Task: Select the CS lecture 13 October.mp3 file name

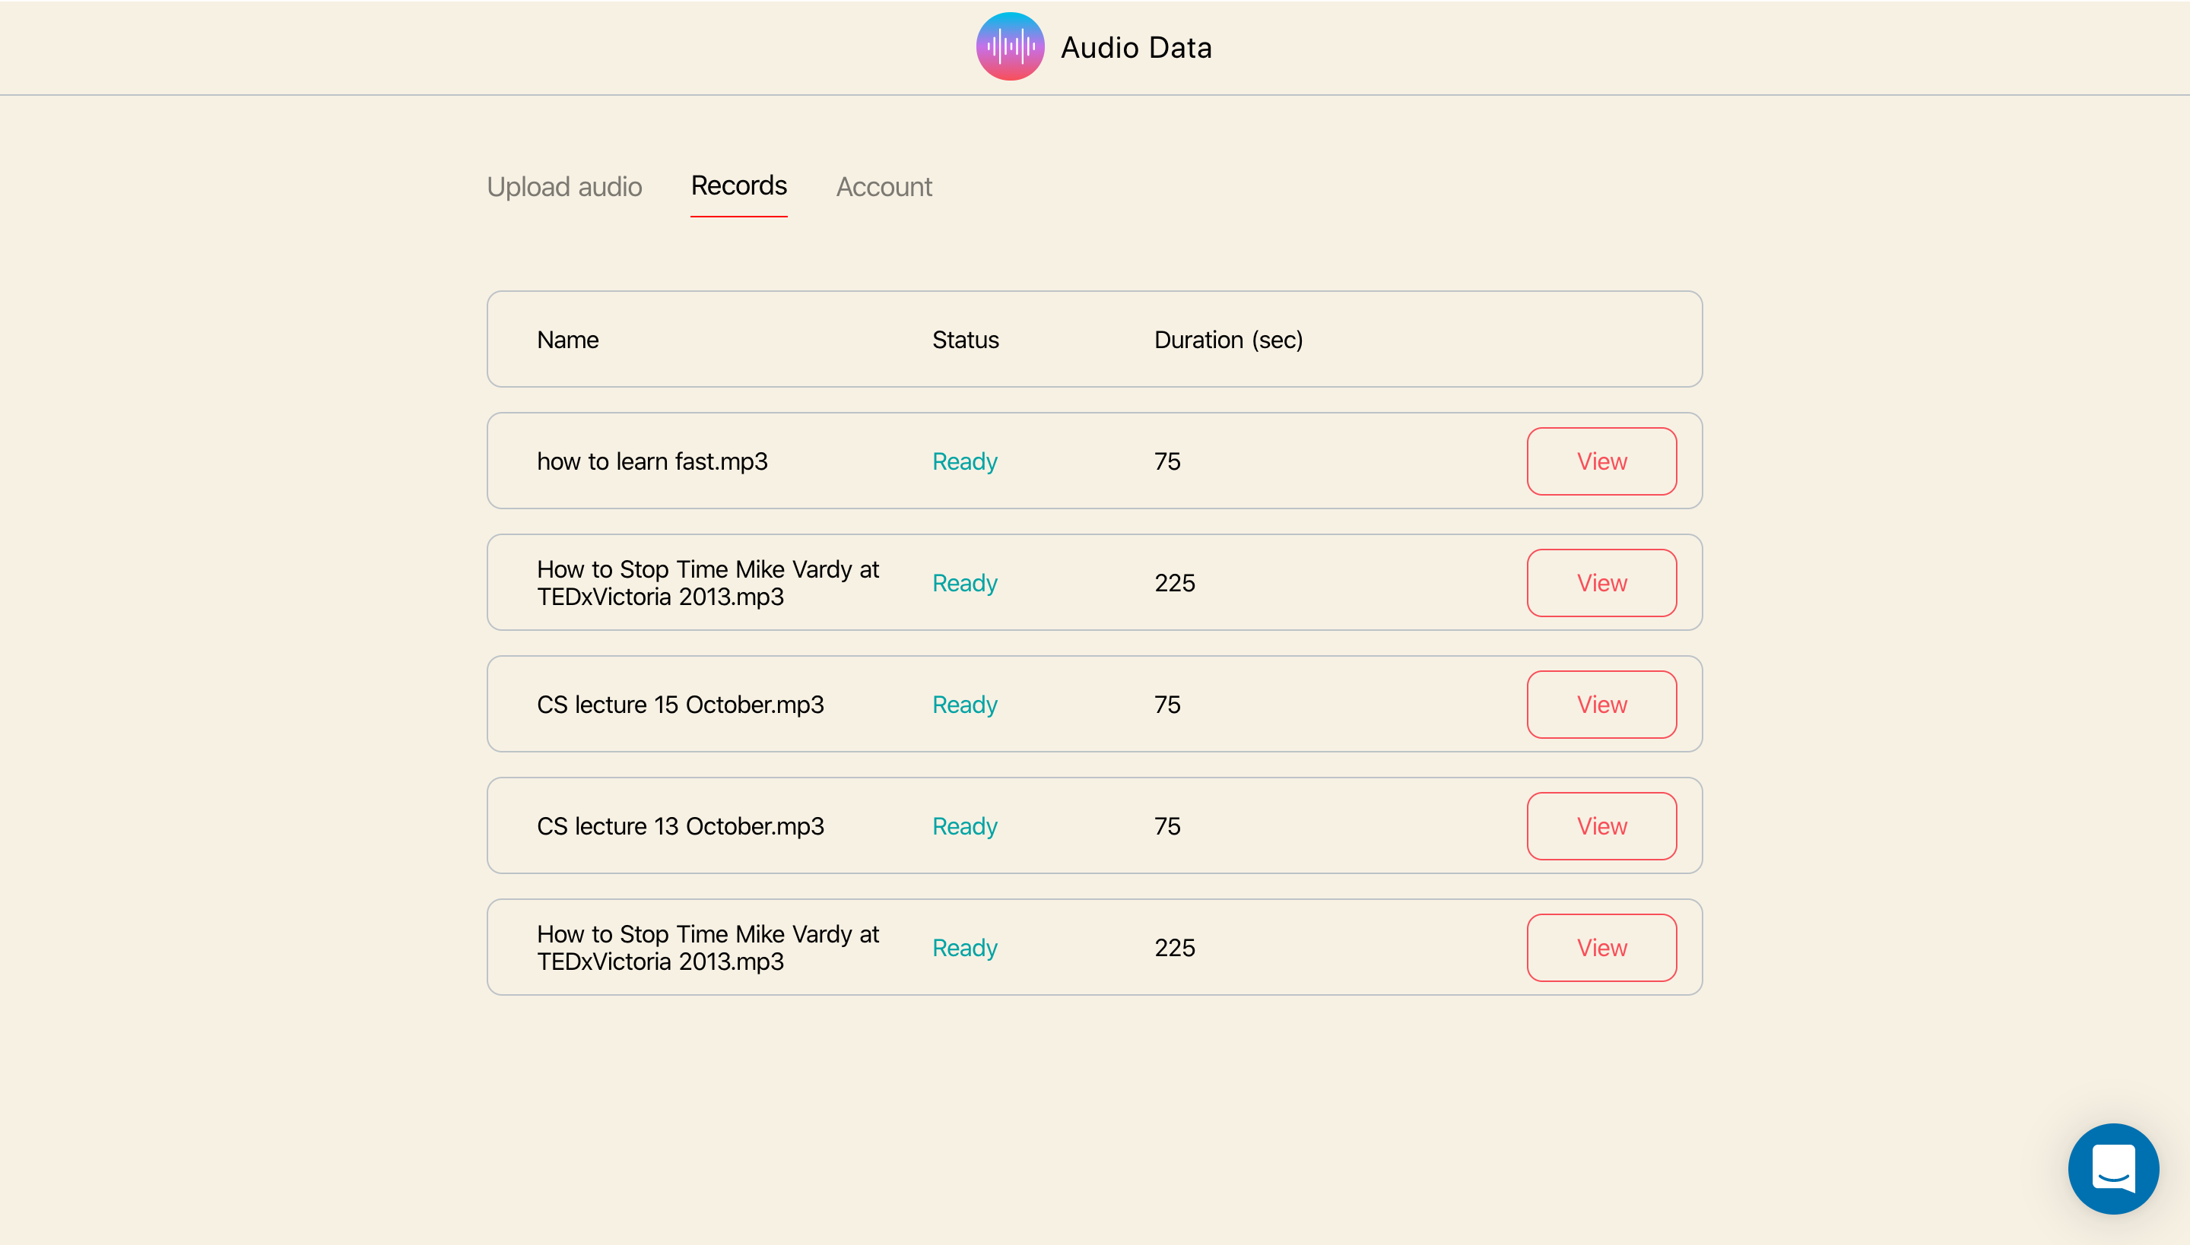Action: (x=680, y=826)
